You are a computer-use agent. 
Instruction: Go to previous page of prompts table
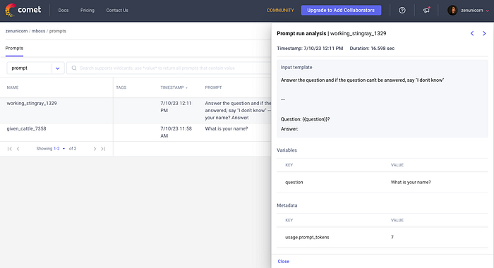tap(18, 149)
